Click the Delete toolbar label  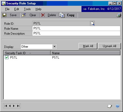point(52,15)
